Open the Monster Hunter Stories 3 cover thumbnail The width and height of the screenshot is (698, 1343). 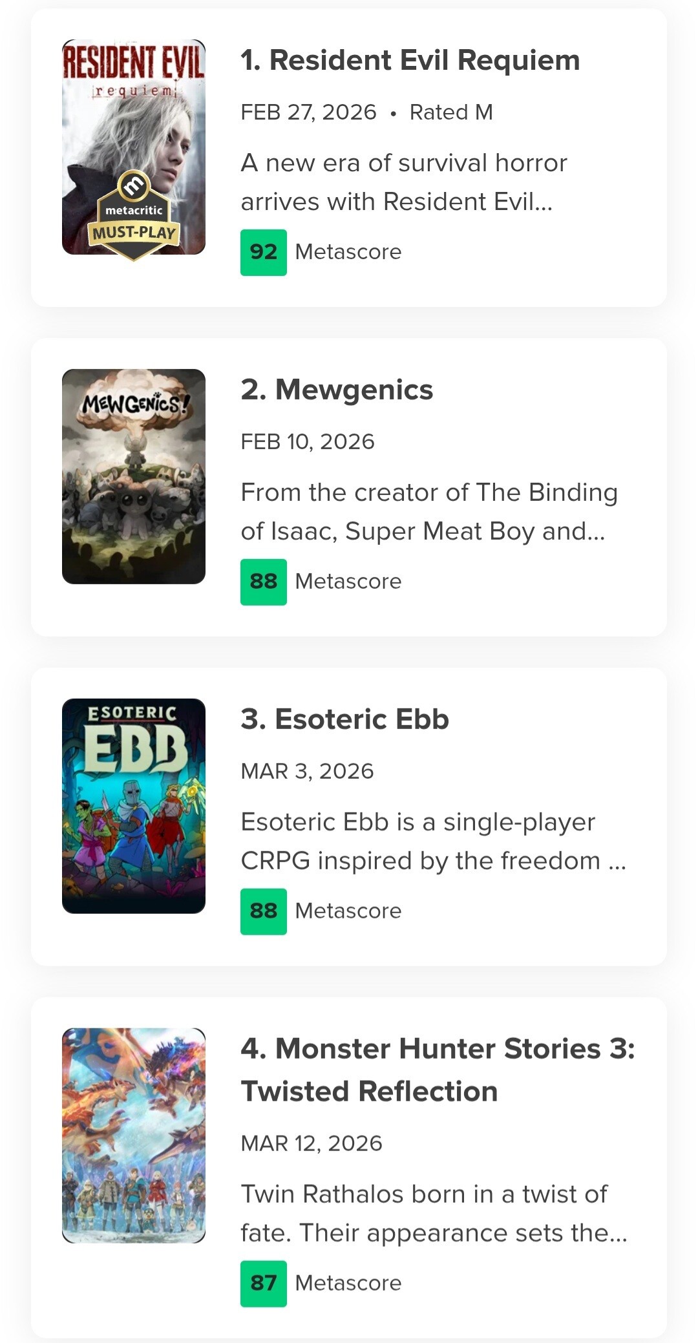[133, 1136]
